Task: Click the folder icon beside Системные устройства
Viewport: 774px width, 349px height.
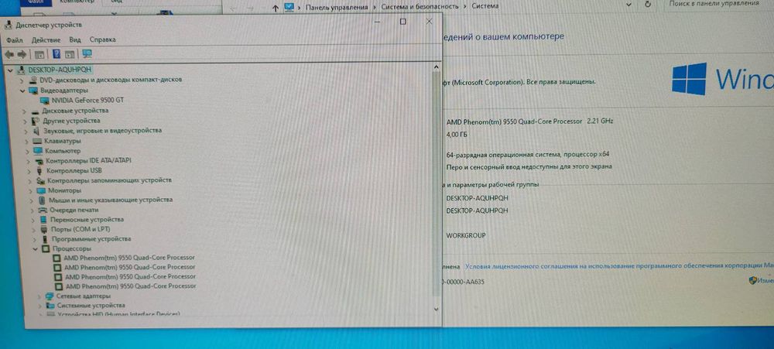Action: coord(51,306)
